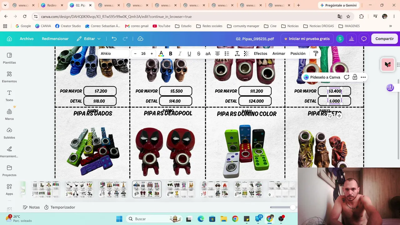Open more options for selected element
This screenshot has height=225, width=400.
tap(363, 77)
